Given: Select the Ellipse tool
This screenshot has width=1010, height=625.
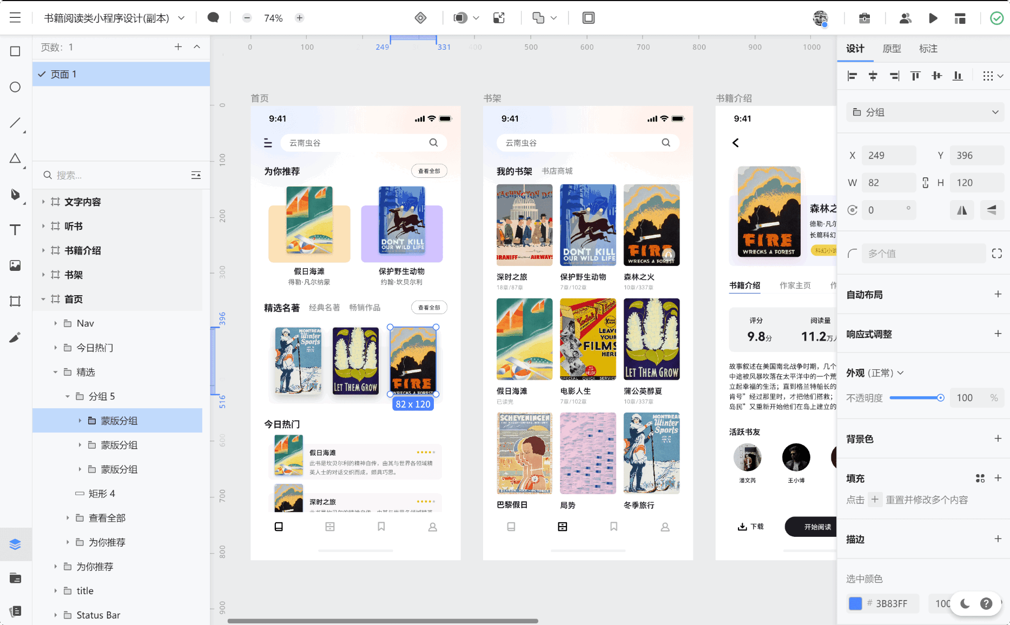Looking at the screenshot, I should pyautogui.click(x=15, y=87).
